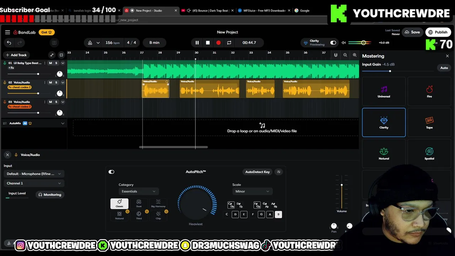Screen dimensions: 455x256
Task: Toggle the D note key in scale
Action: (x=235, y=214)
